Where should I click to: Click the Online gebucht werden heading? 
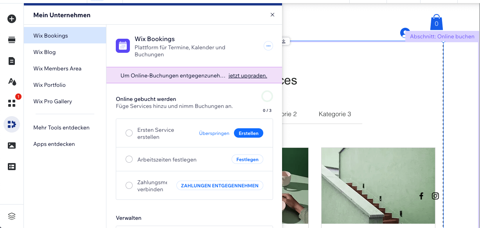click(146, 99)
